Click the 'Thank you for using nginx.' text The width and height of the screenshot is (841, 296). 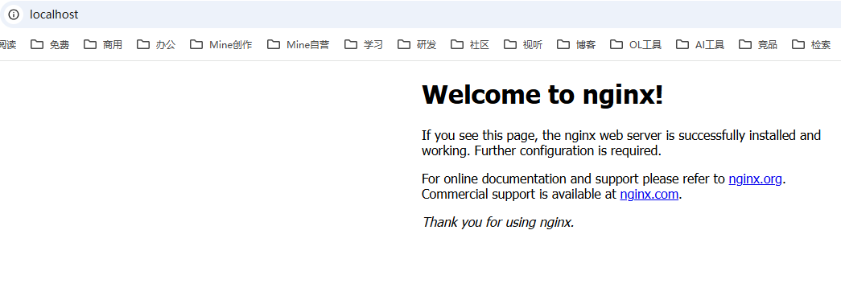(x=498, y=222)
